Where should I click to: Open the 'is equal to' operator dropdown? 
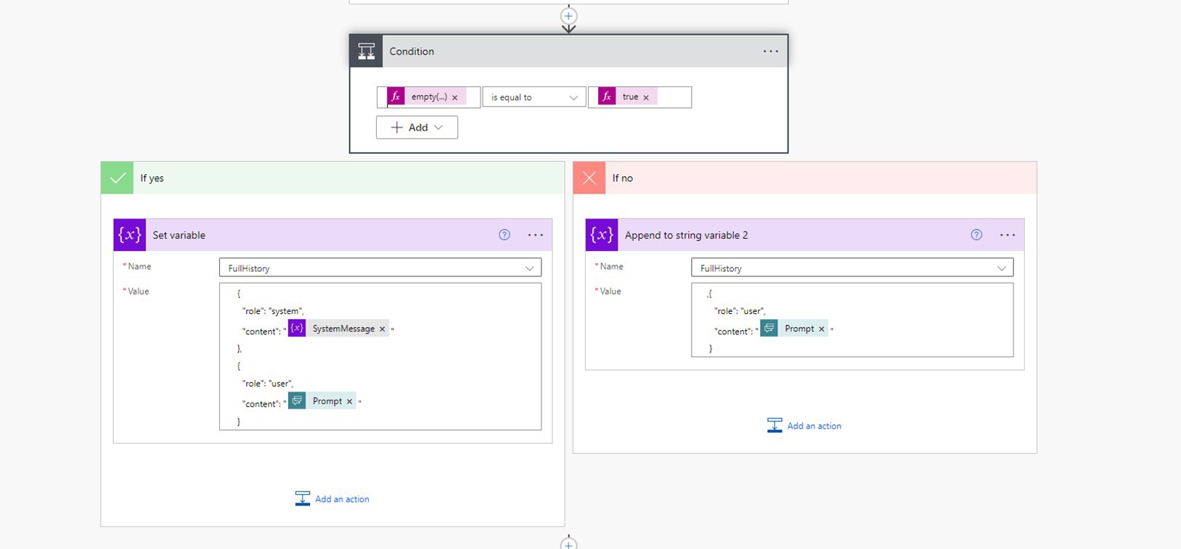pyautogui.click(x=534, y=97)
